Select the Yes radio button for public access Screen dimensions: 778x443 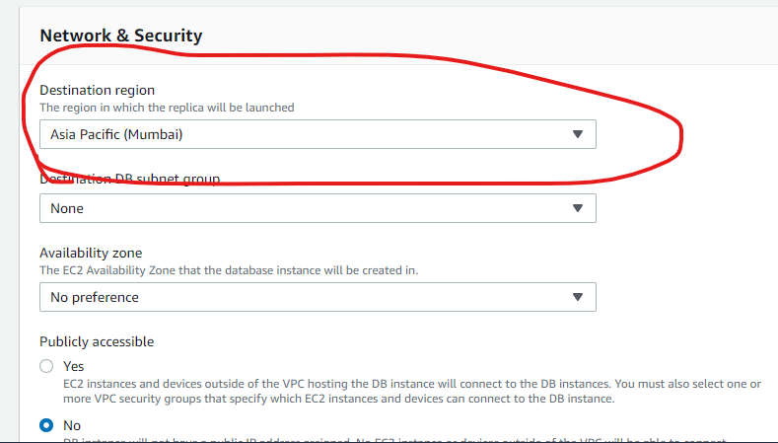click(46, 366)
